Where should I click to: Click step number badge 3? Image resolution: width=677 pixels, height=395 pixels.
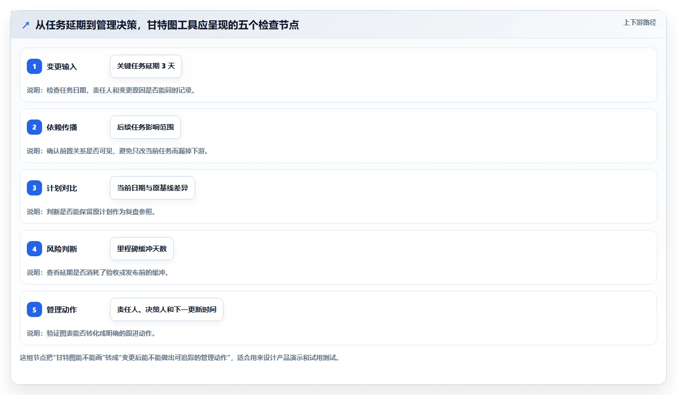pos(34,188)
